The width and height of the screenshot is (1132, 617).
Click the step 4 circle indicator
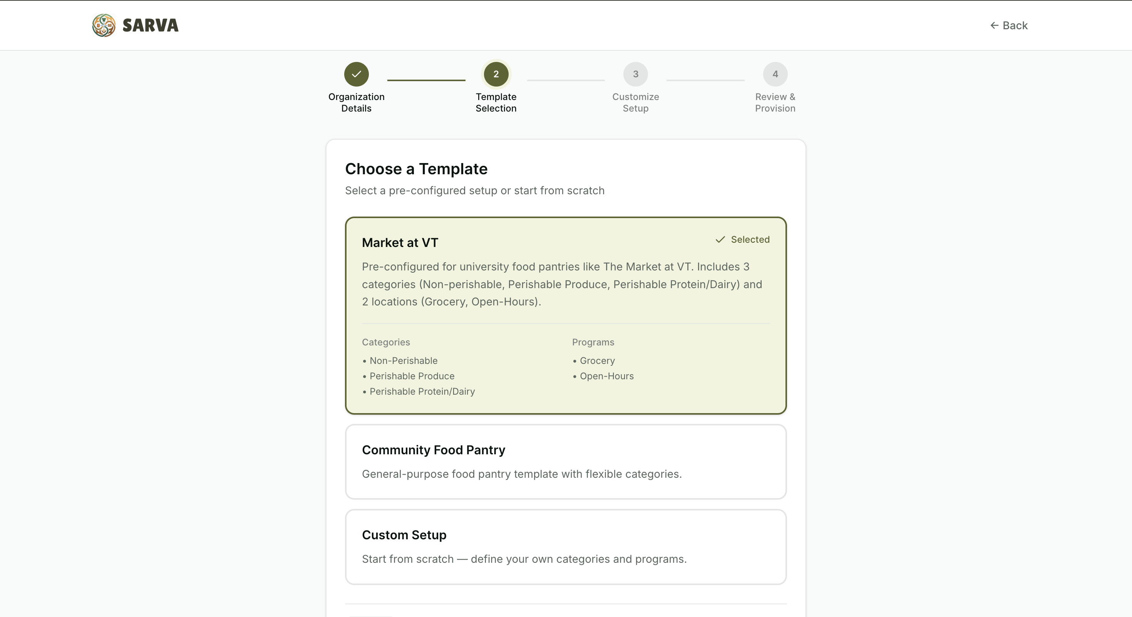tap(775, 74)
